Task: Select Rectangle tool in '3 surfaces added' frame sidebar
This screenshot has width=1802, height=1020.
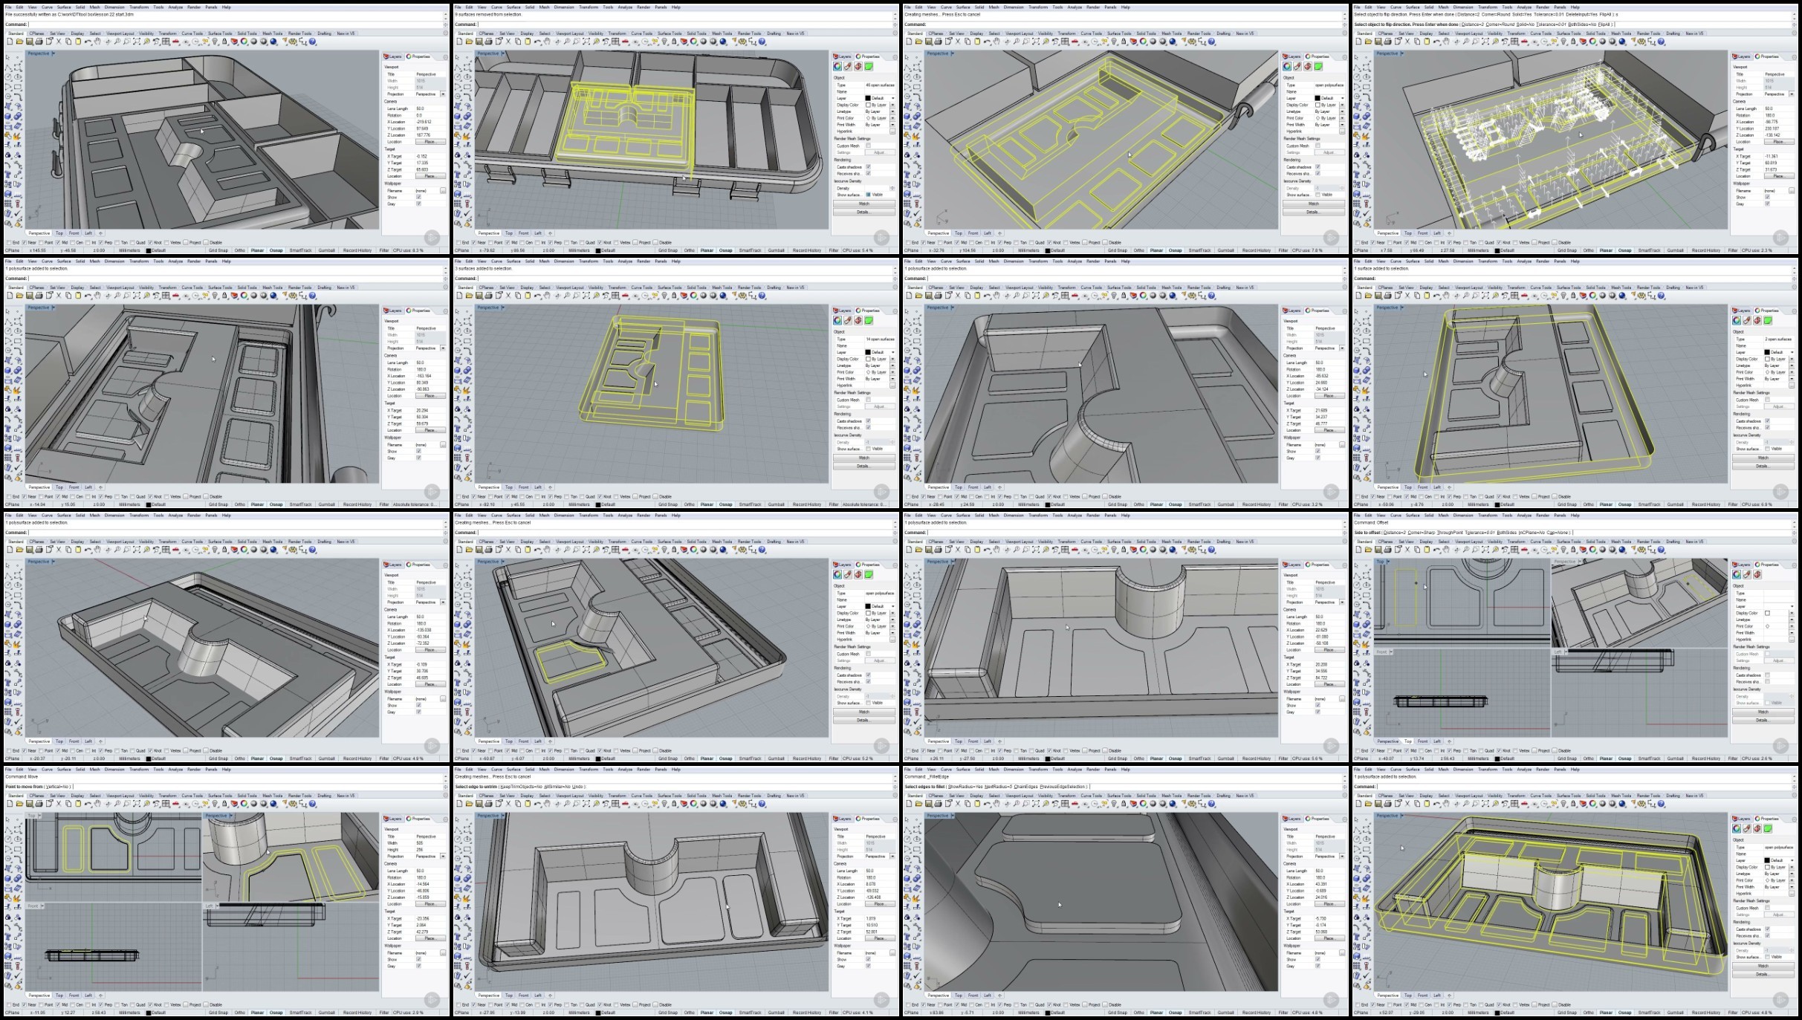Action: (x=467, y=341)
